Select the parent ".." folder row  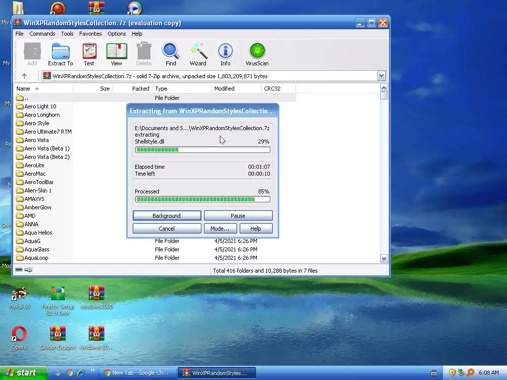pos(155,97)
